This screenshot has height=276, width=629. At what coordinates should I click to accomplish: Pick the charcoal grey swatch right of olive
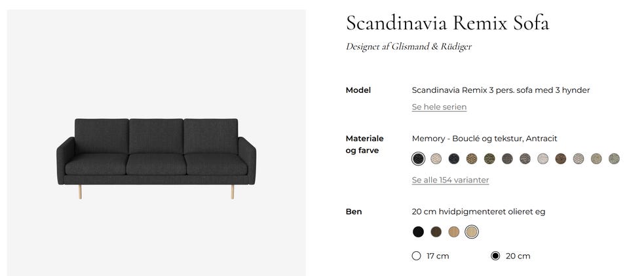[x=507, y=158]
